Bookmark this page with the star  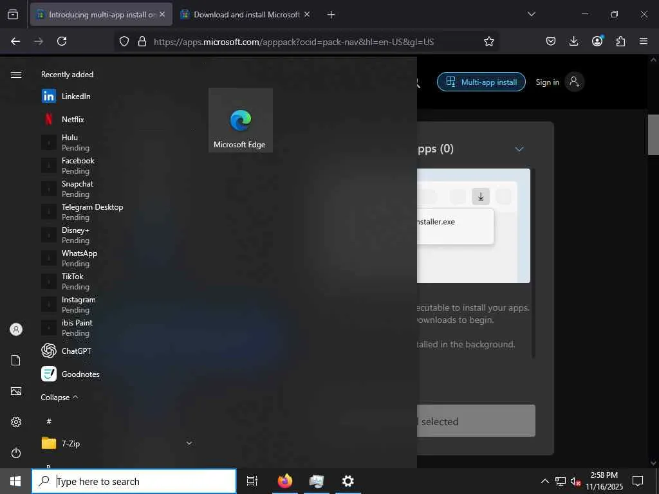489,41
